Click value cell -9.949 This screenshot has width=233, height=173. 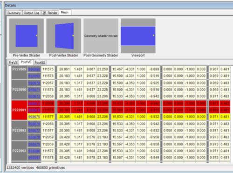click(x=153, y=158)
